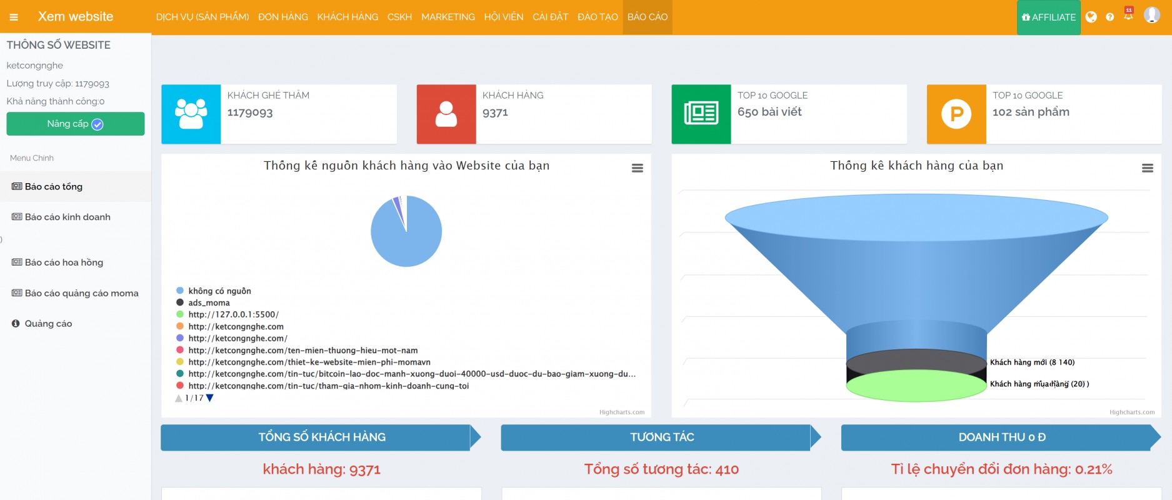
Task: Open help question mark icon
Action: pos(1110,17)
